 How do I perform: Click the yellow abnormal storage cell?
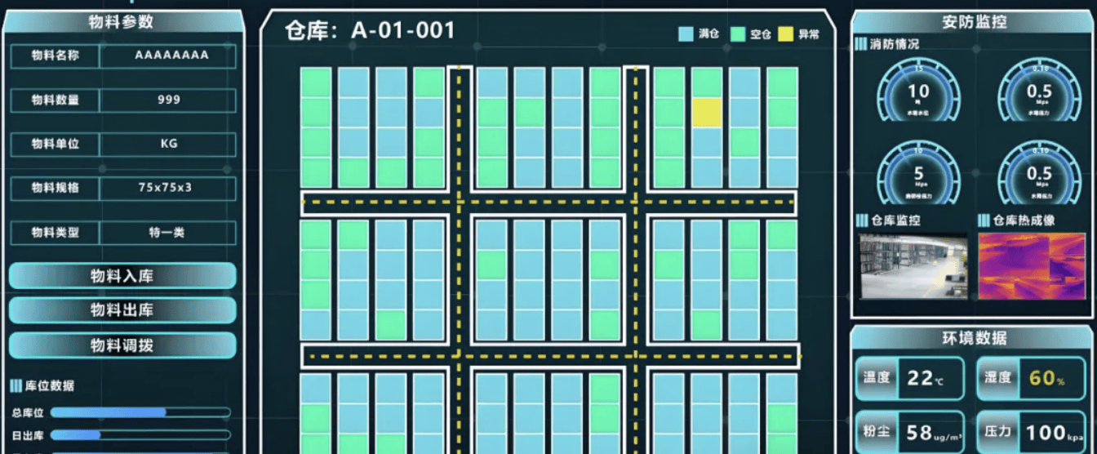pyautogui.click(x=707, y=113)
